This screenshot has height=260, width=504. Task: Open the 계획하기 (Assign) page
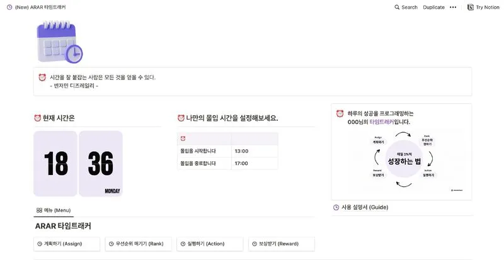(67, 243)
